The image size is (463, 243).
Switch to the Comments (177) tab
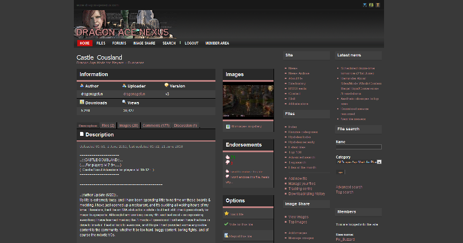pyautogui.click(x=156, y=126)
